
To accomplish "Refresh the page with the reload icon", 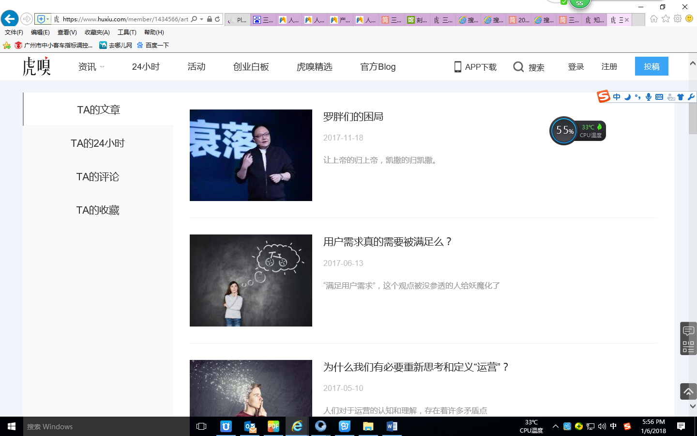I will 217,19.
